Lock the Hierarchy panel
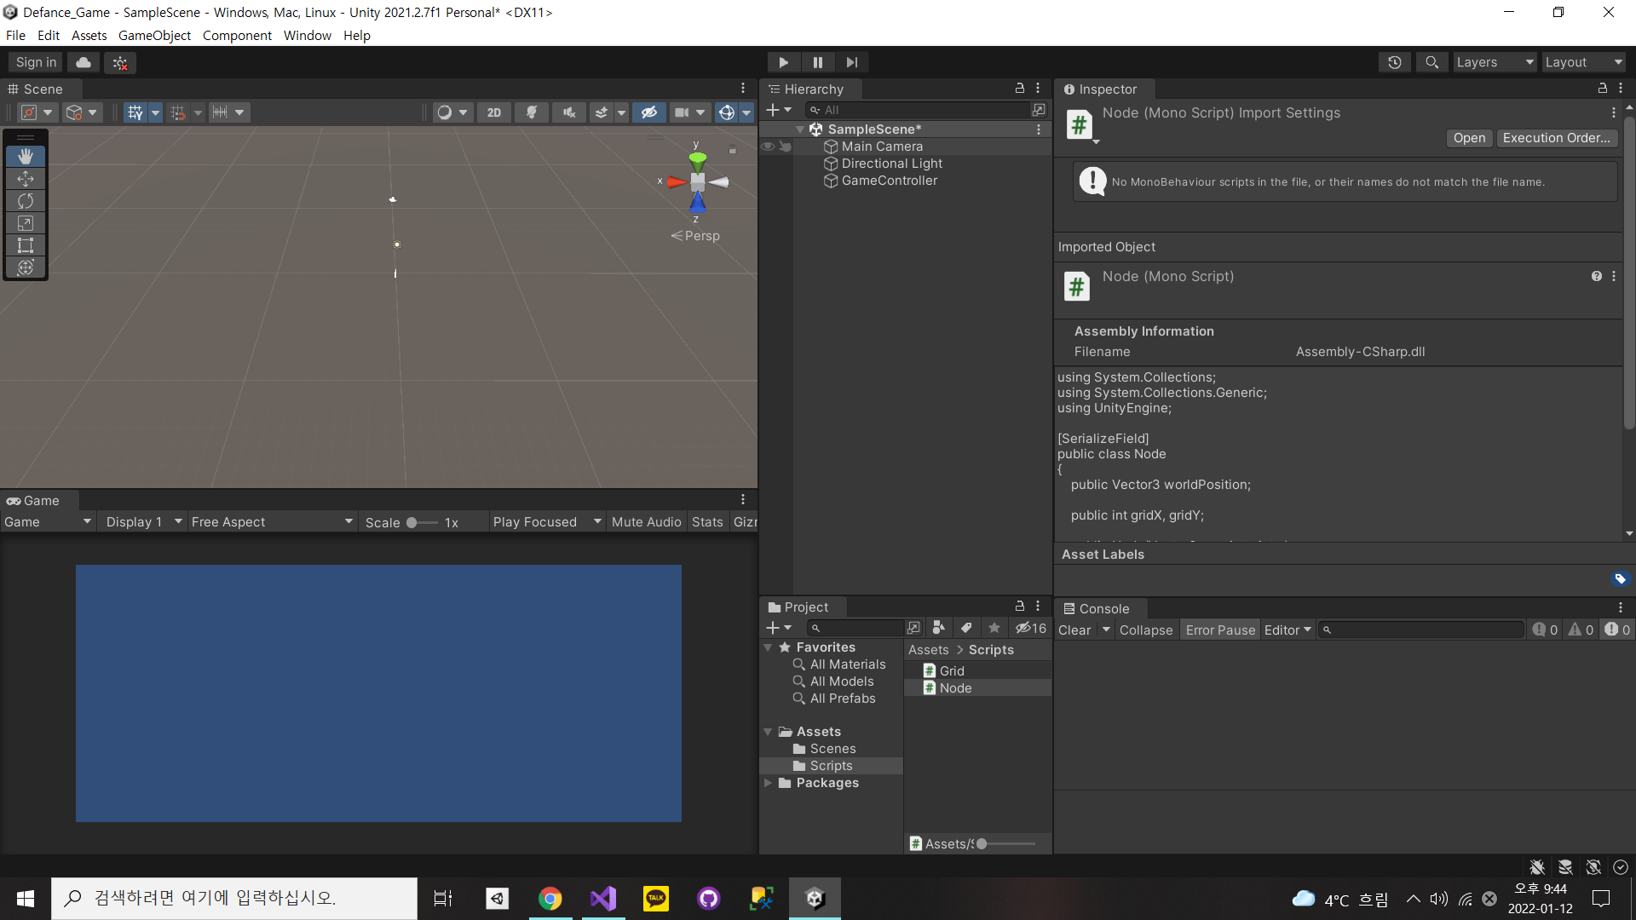Screen dimensions: 1636x920 pyautogui.click(x=1019, y=89)
